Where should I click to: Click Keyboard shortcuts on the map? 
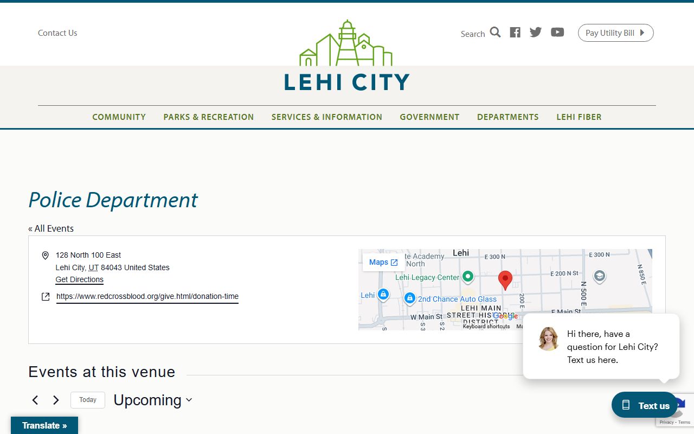click(x=486, y=327)
